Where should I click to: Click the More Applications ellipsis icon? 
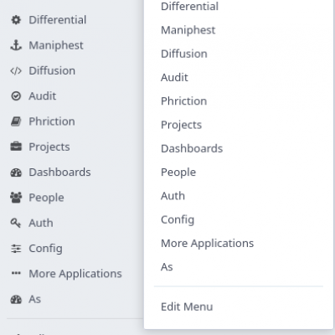pos(16,273)
